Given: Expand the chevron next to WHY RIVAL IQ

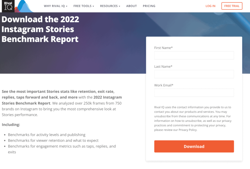Looking at the screenshot, I should point(66,6).
